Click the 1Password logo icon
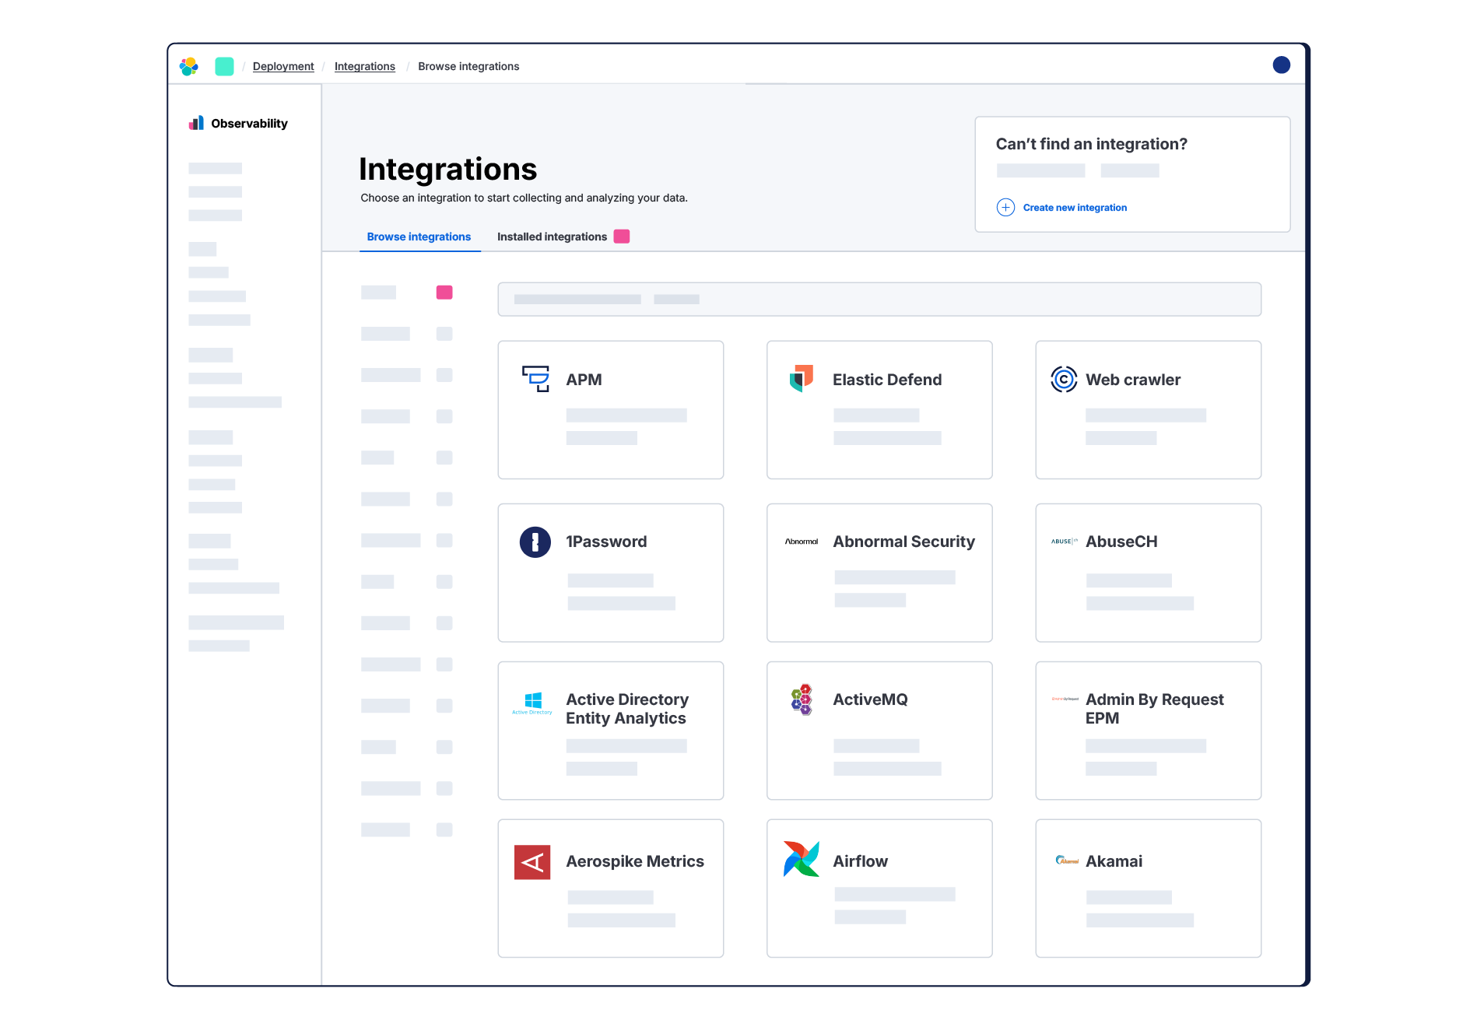This screenshot has width=1477, height=1027. [535, 542]
